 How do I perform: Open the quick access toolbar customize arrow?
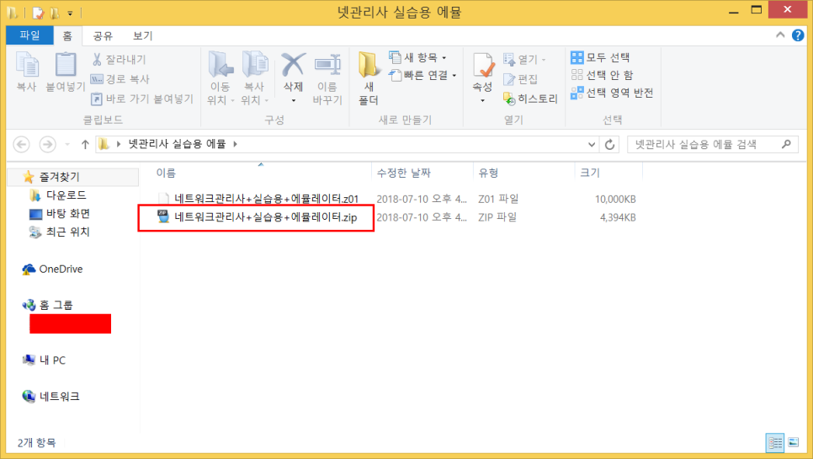pyautogui.click(x=70, y=13)
